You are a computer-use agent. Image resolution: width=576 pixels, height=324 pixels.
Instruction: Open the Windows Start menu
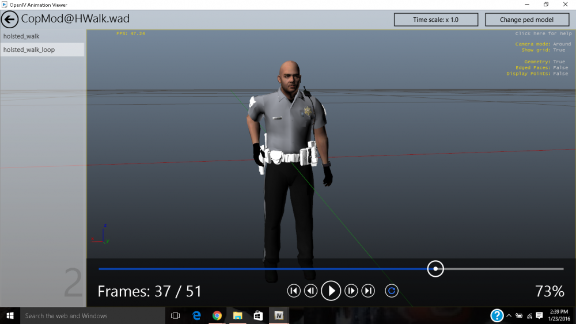10,315
